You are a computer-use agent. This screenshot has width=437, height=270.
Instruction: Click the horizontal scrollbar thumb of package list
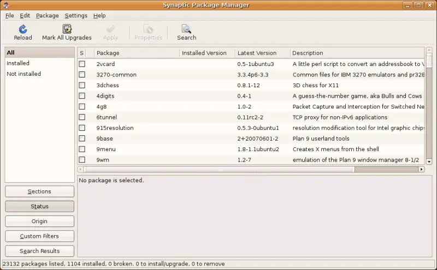[x=219, y=169]
